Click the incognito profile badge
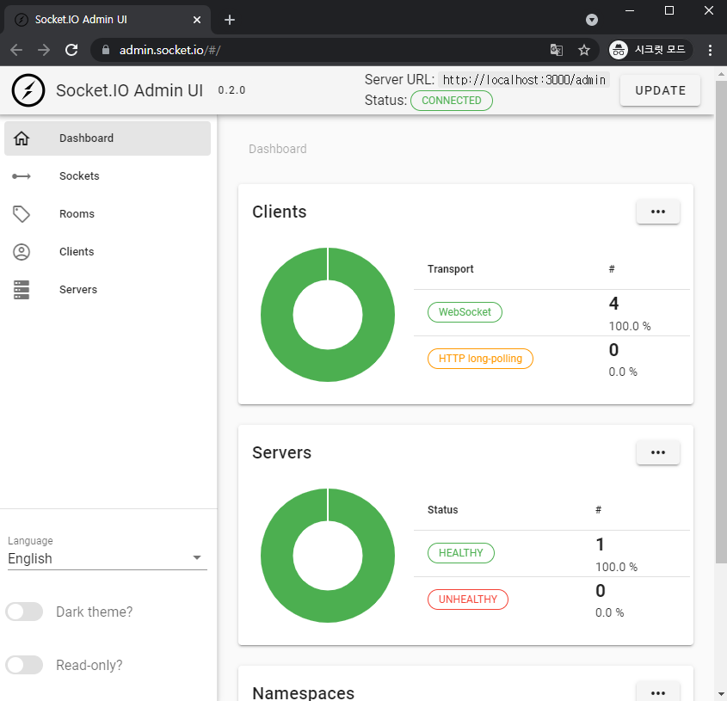Viewport: 727px width, 701px height. pos(650,50)
